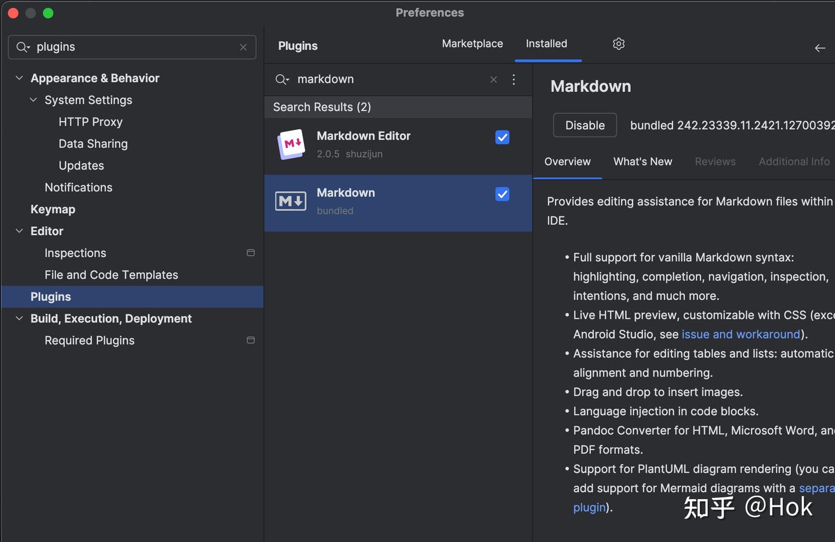835x542 pixels.
Task: Open the What's New tab
Action: tap(642, 162)
